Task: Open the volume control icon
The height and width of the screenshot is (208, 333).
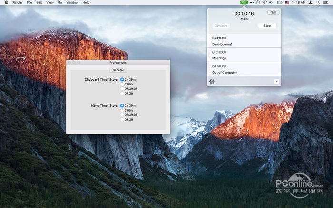Action: click(x=271, y=2)
